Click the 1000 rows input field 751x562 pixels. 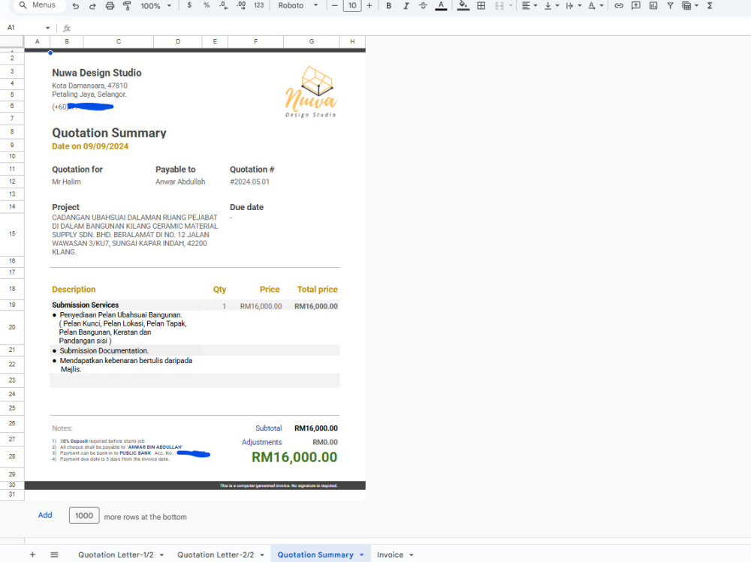point(84,515)
